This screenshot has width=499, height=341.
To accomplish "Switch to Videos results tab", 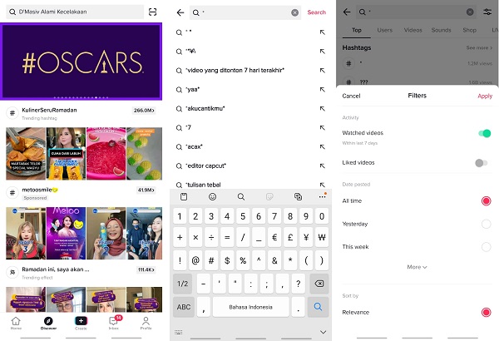I will point(413,30).
